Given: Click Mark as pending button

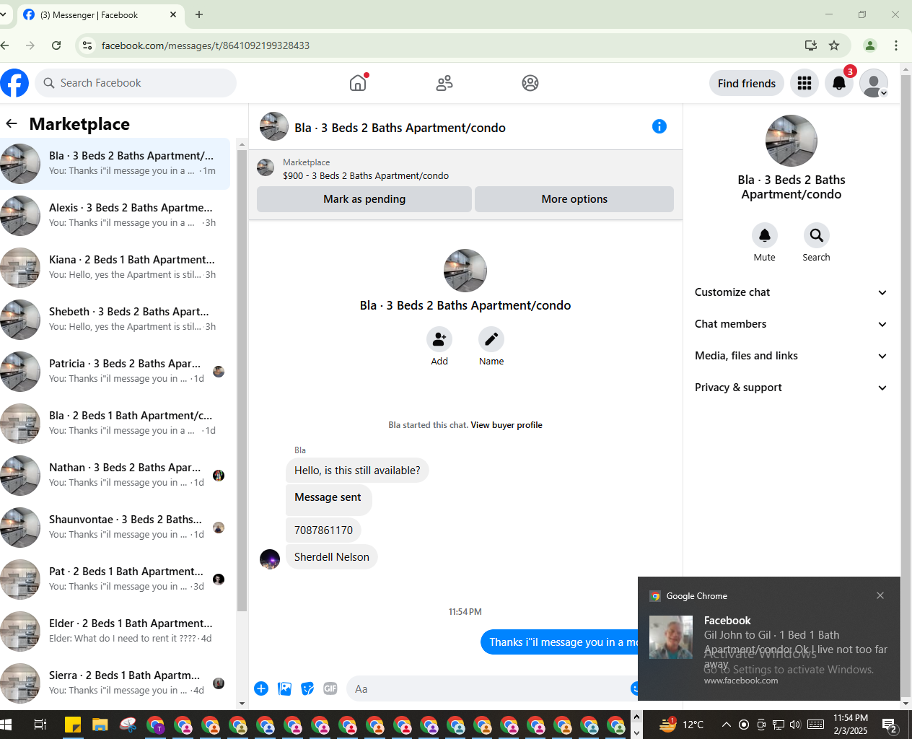Looking at the screenshot, I should coord(364,199).
